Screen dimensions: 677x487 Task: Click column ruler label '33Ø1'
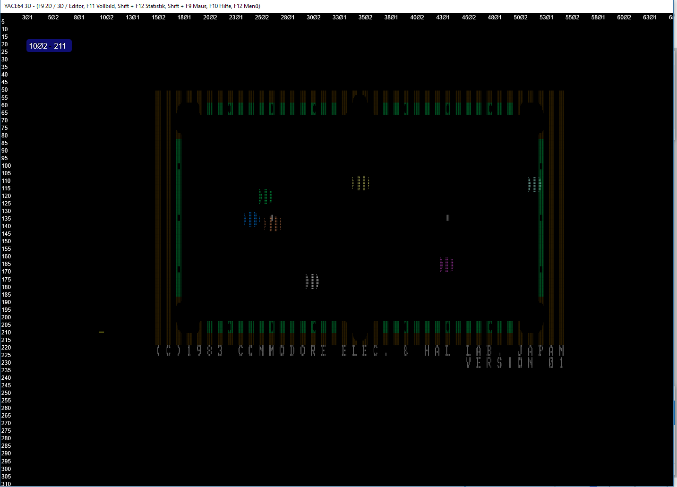click(339, 17)
